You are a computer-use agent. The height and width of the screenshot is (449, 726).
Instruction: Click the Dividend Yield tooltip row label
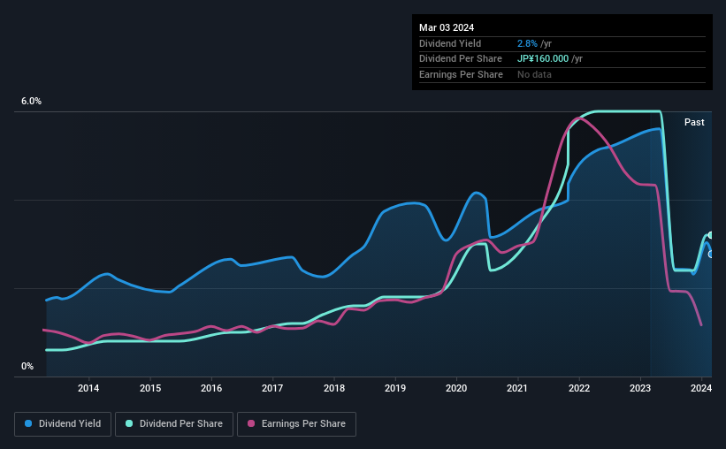[450, 43]
